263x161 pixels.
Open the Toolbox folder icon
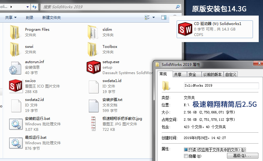click(92, 49)
